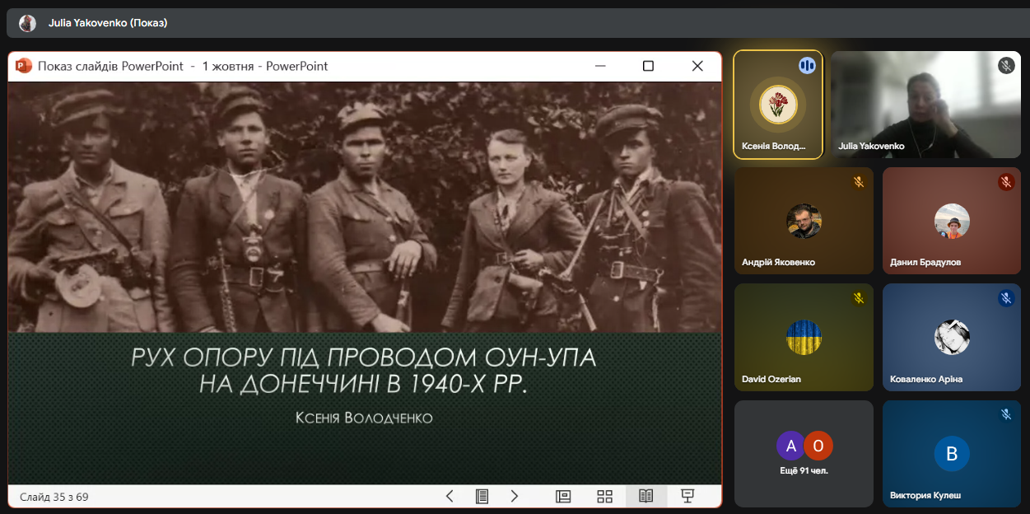Toggle Данил Брадулов's muted microphone icon

1005,182
